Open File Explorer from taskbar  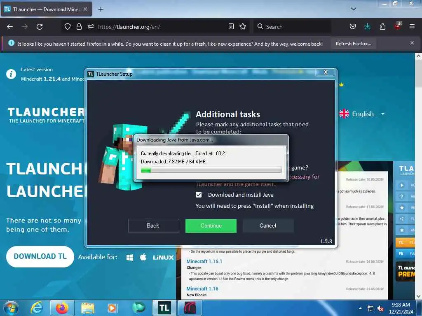click(x=88, y=308)
